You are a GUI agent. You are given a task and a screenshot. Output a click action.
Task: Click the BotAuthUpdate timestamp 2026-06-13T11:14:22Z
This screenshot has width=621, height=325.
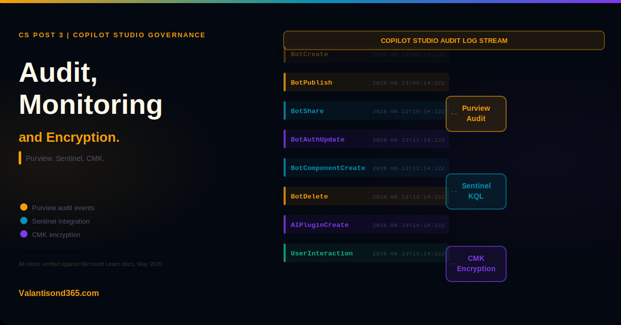(409, 140)
